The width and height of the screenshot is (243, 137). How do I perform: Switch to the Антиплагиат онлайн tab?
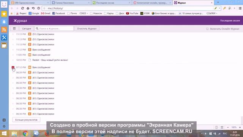pos(152,3)
